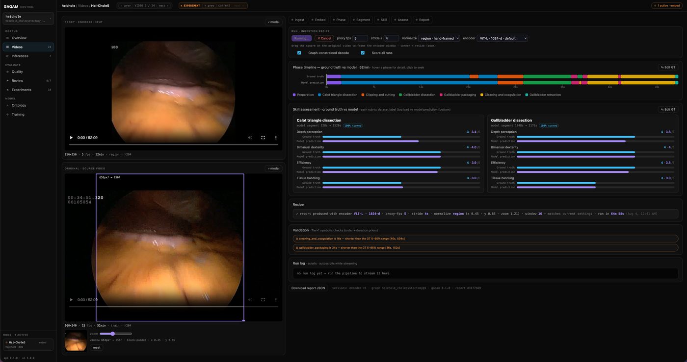Edit ground truth for skill assessment
Screen dimensions: 687x362
[x=668, y=109]
